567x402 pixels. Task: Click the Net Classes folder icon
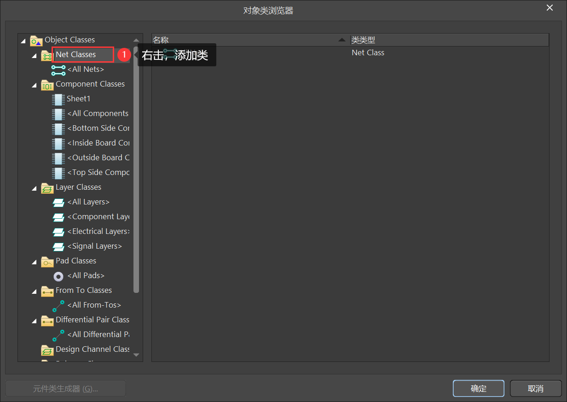pyautogui.click(x=47, y=56)
